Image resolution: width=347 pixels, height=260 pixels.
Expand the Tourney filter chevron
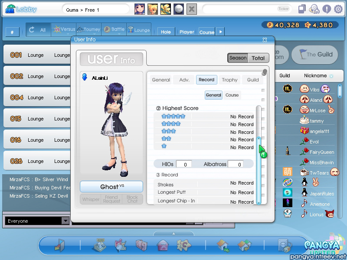pyautogui.click(x=94, y=34)
